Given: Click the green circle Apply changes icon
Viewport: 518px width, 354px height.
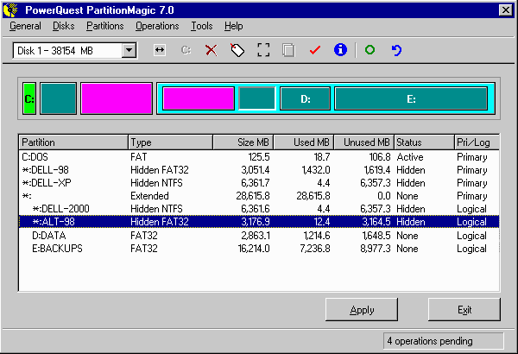Looking at the screenshot, I should click(370, 51).
